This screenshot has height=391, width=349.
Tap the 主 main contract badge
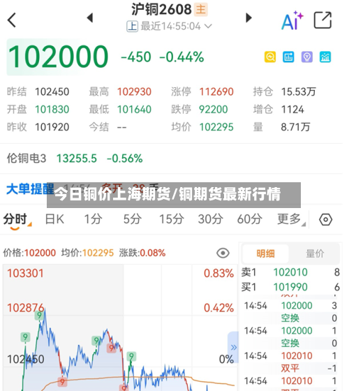201,10
